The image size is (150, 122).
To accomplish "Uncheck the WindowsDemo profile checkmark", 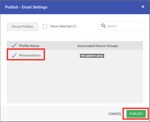I will point(14,55).
